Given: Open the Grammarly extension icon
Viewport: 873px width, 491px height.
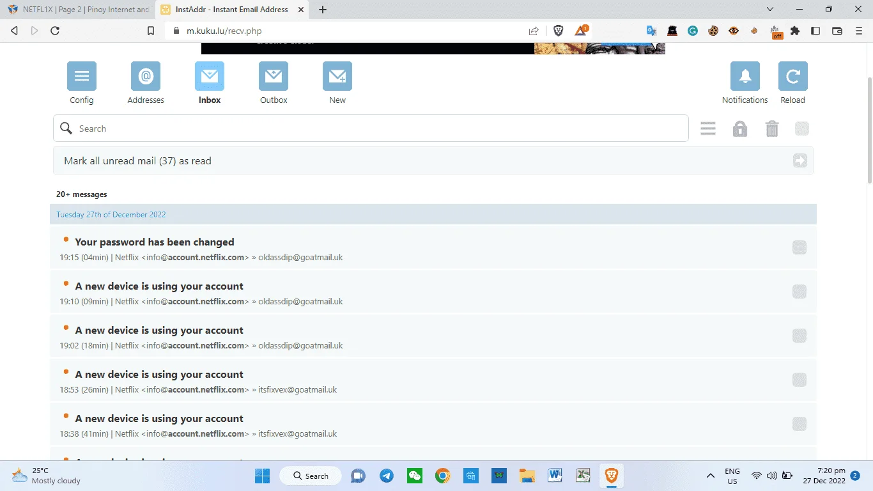Looking at the screenshot, I should (x=693, y=30).
